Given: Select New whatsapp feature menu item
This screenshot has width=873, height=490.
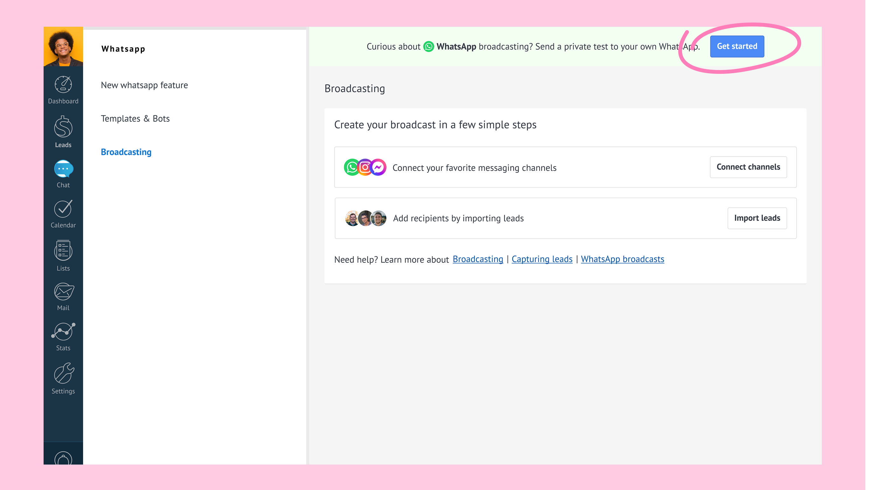Looking at the screenshot, I should coord(144,85).
